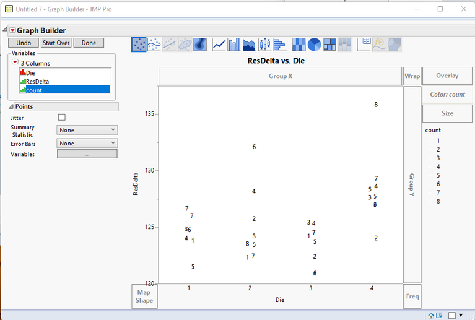This screenshot has width=475, height=320.
Task: Maximize the Graph Builder window
Action: 440,9
